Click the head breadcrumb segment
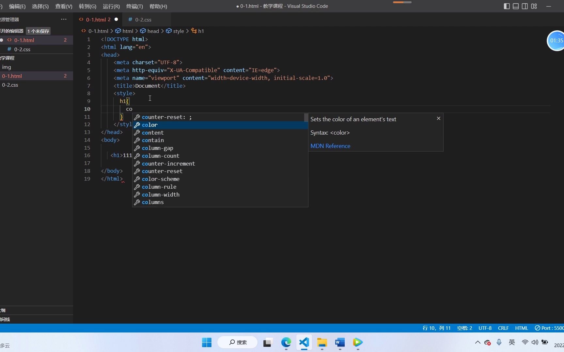 click(x=149, y=31)
